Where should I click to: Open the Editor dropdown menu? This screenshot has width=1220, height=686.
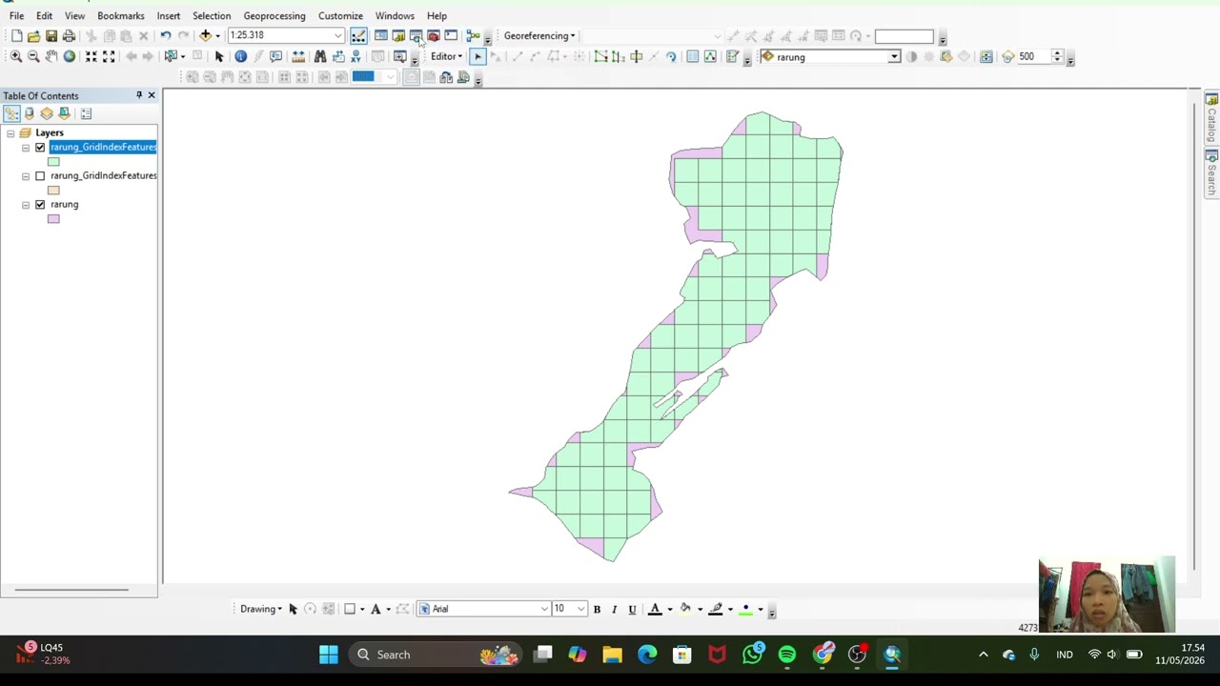click(446, 57)
